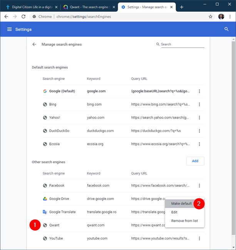Open more actions for Facebook
Viewport: 236px width, 250px height.
coord(199,186)
